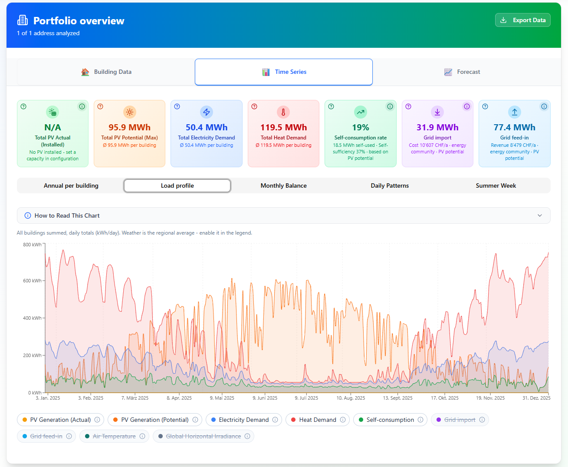Screen dimensions: 568x467
Task: Click lightning bolt icon on Electricity Demand card
Action: tap(207, 112)
